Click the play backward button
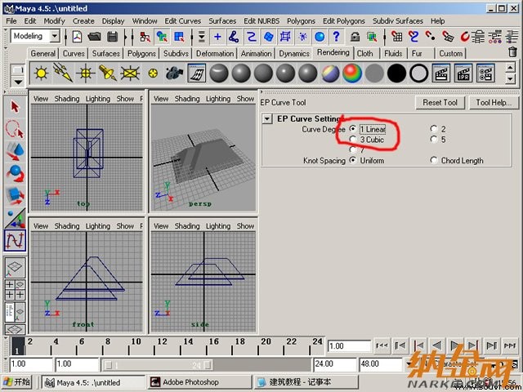This screenshot has height=392, width=523. pyautogui.click(x=437, y=345)
